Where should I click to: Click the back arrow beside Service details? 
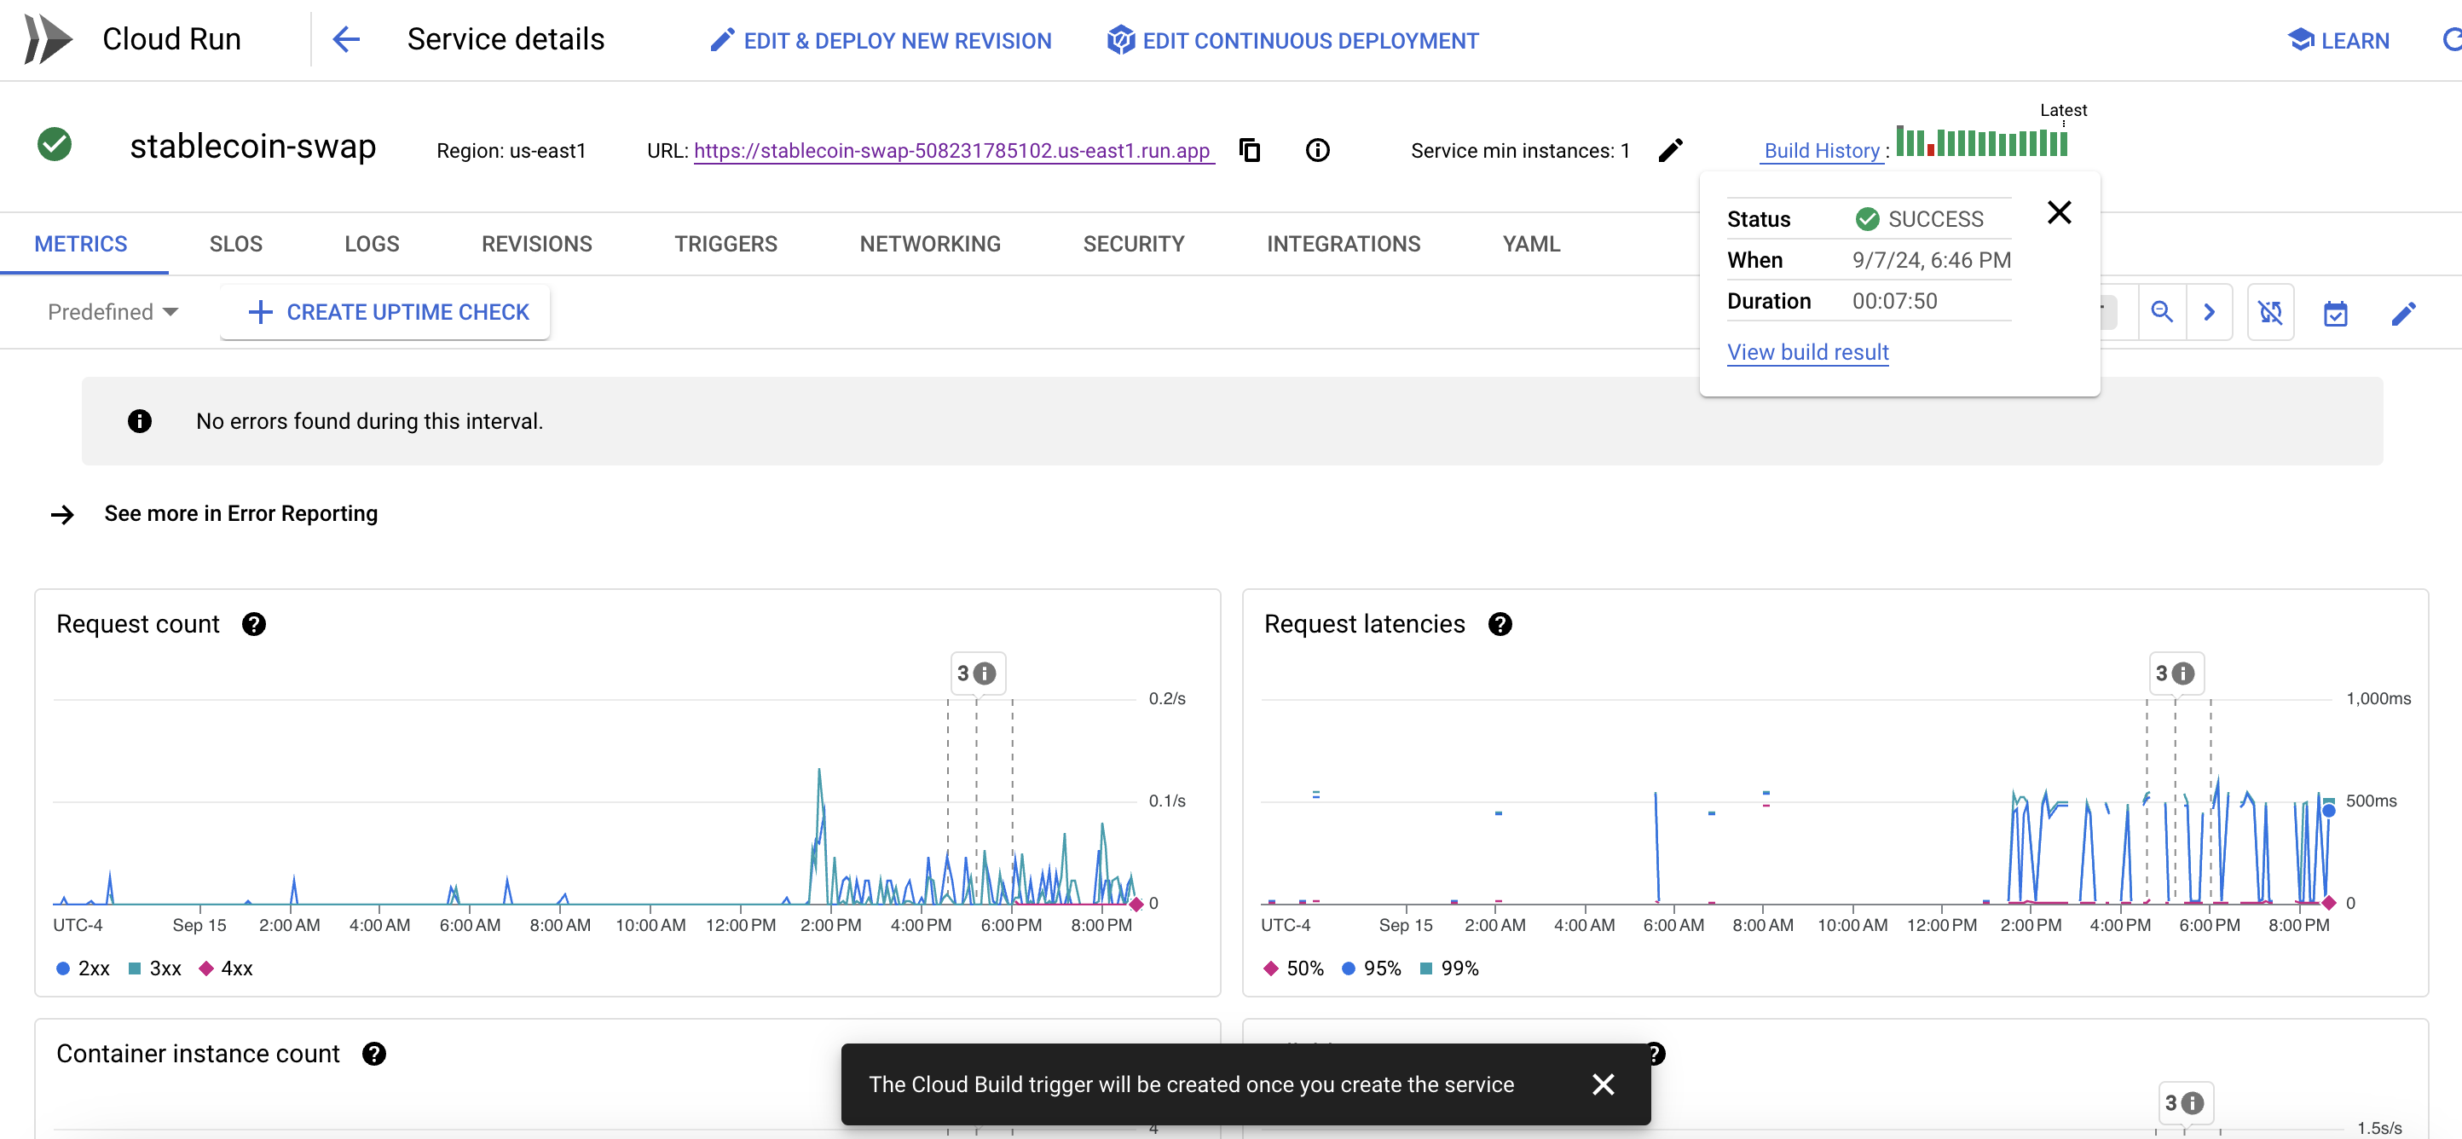346,39
